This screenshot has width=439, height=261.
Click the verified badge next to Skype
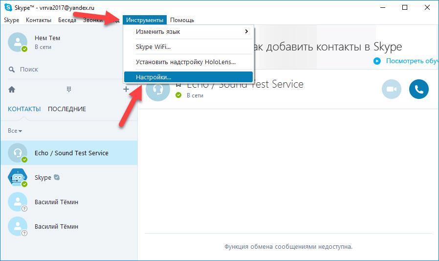(x=57, y=177)
